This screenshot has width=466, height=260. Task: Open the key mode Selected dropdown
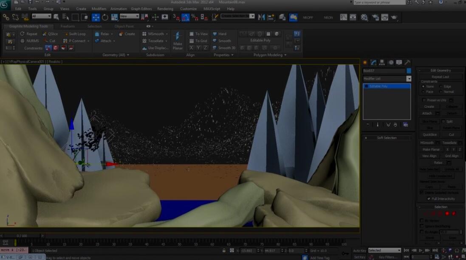[x=384, y=250]
